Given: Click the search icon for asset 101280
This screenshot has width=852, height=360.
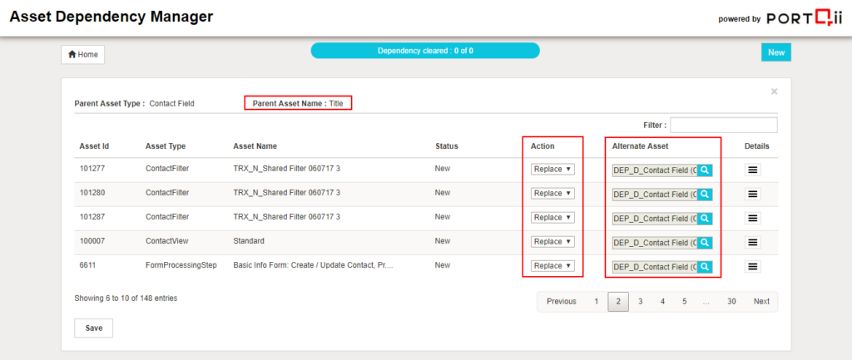Looking at the screenshot, I should click(x=705, y=194).
